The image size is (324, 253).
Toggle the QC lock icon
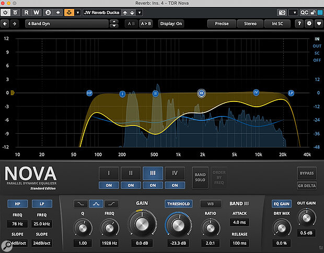313,13
